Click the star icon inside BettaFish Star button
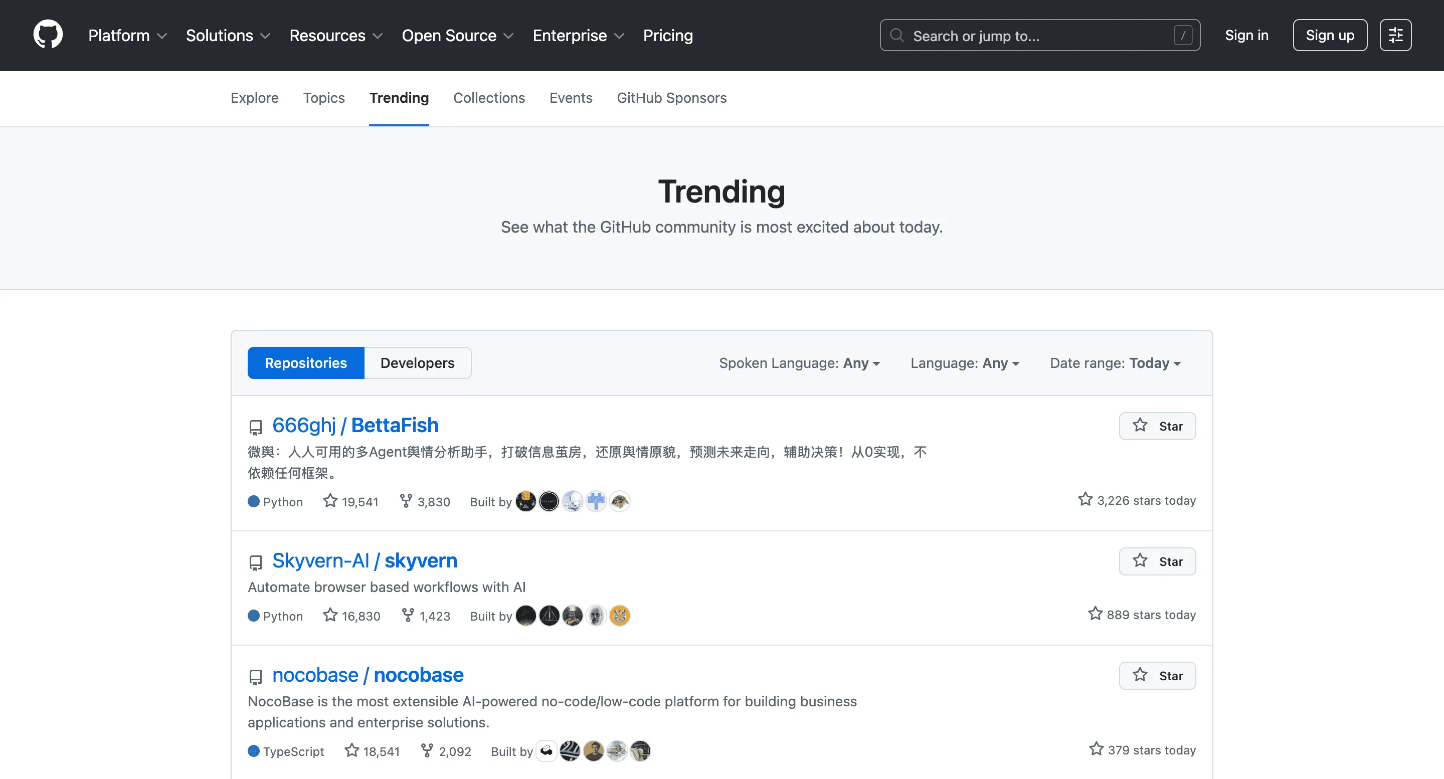Screen dimensions: 1444x779 tap(1141, 426)
